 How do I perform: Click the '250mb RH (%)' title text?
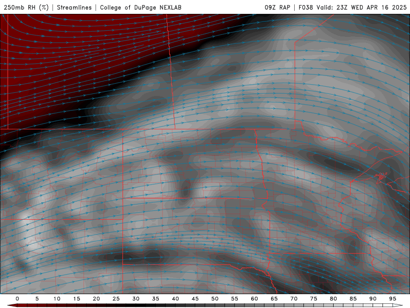26,7
